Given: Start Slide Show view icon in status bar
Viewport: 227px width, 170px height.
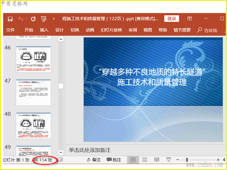Looking at the screenshot, I should click(x=169, y=160).
